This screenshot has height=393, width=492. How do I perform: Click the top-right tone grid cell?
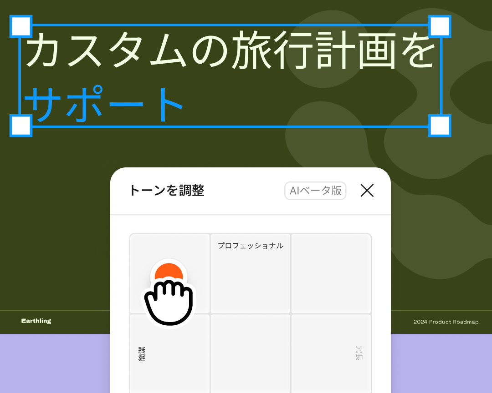331,273
